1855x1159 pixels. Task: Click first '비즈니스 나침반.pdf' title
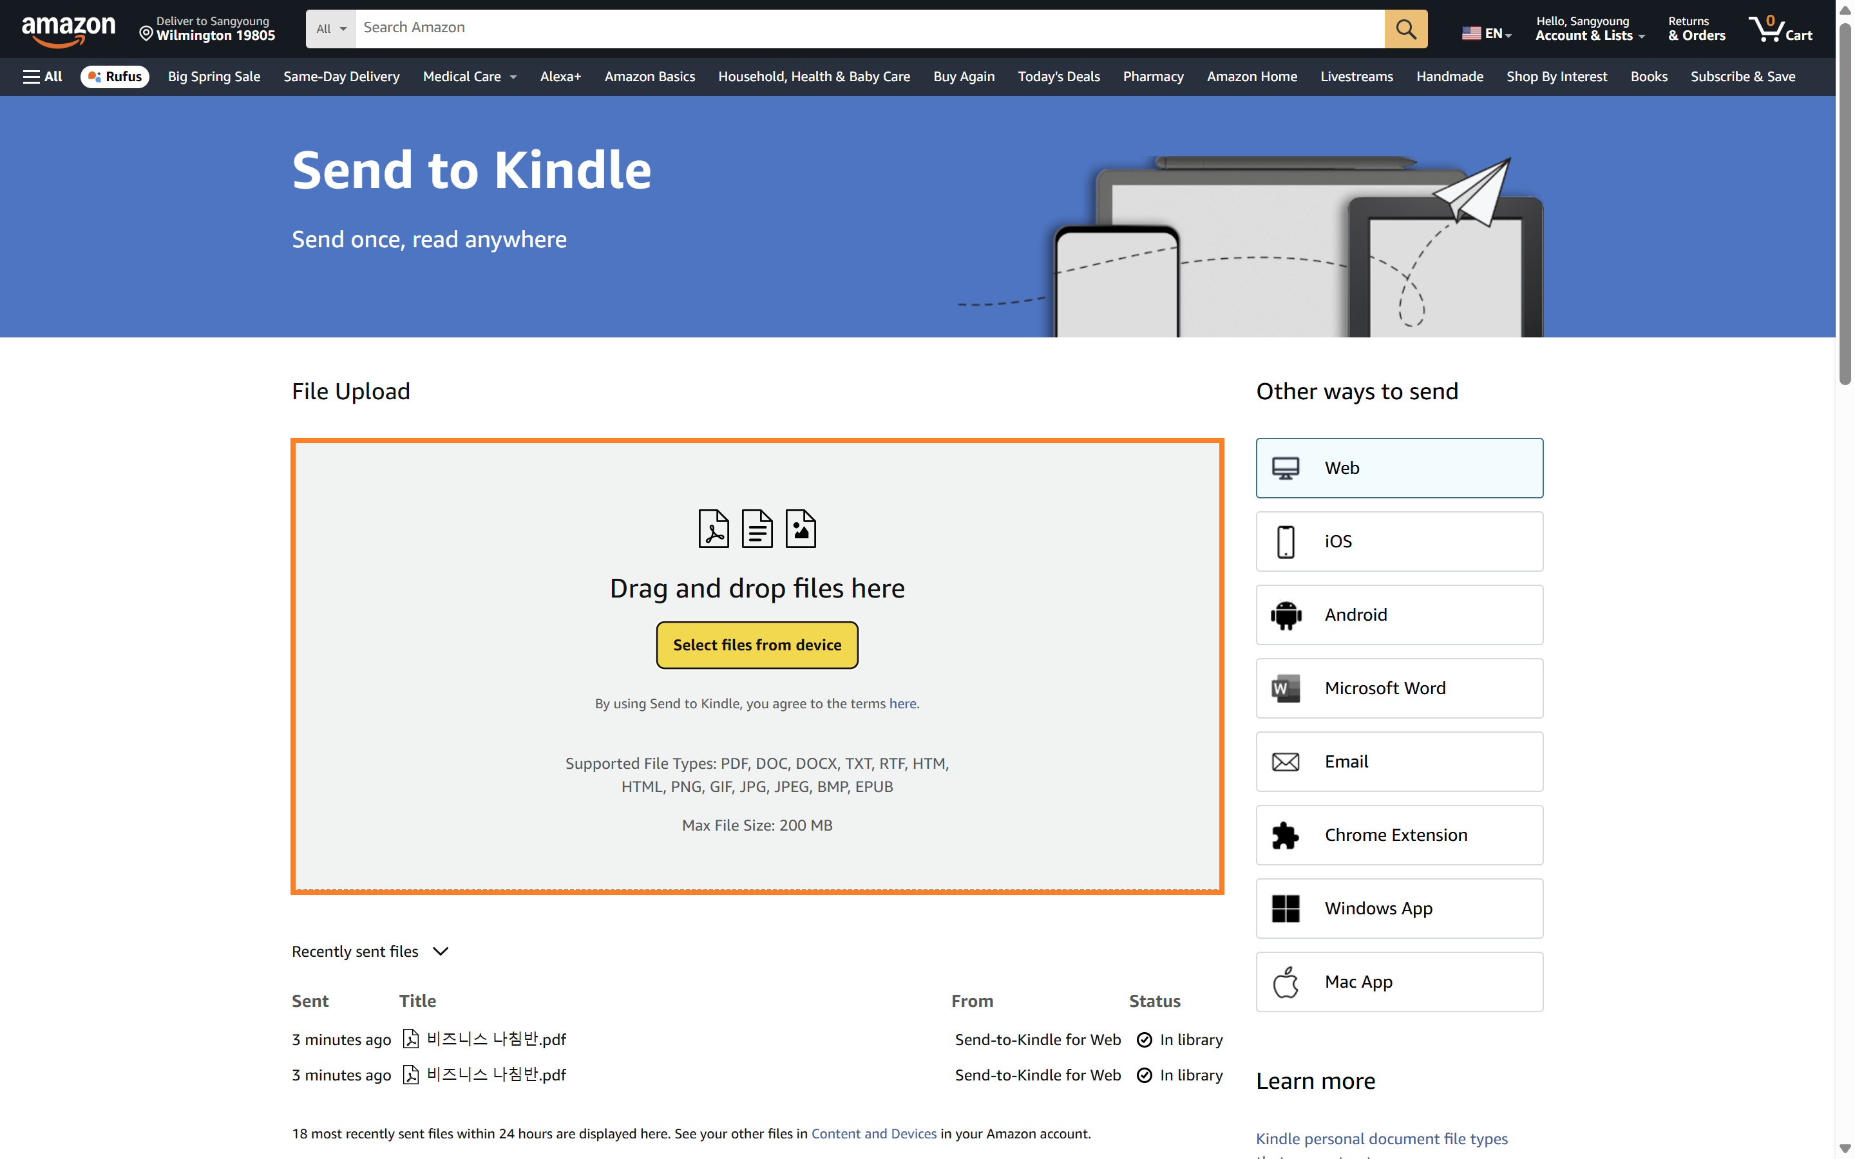(496, 1039)
